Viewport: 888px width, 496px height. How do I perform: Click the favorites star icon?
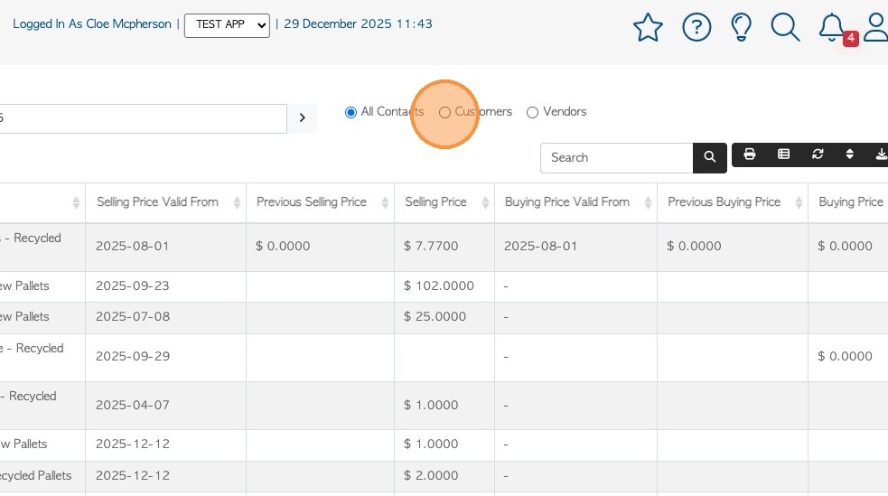(x=648, y=28)
